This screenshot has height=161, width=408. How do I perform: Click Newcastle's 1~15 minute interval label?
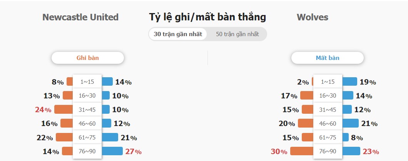[87, 81]
